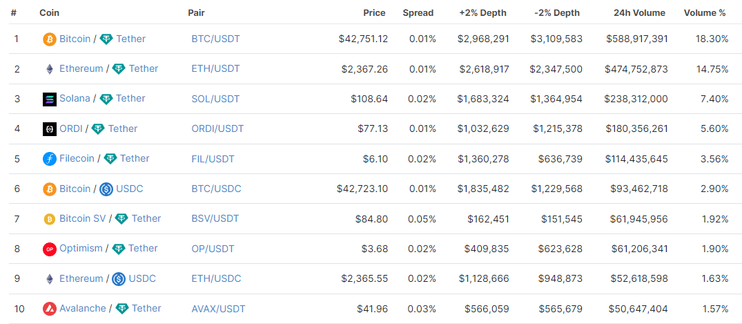Click the +2% Depth column header
This screenshot has height=324, width=742.
click(x=482, y=12)
